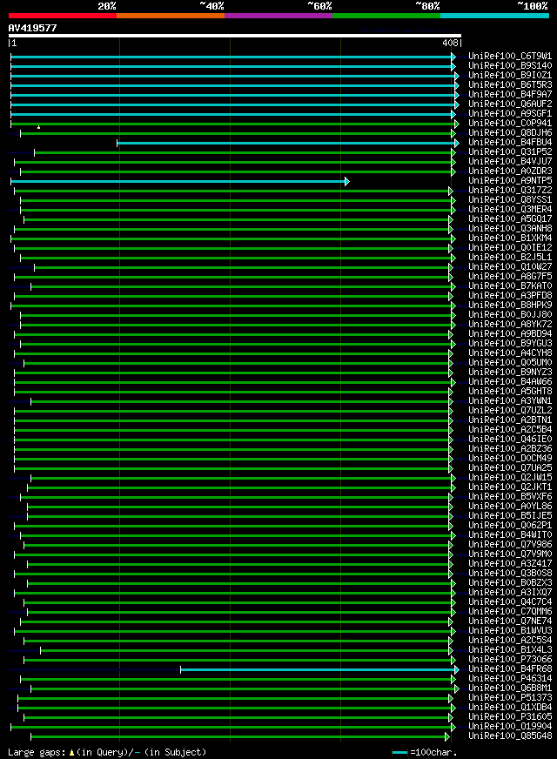Select the UniRef100_P73066 hit label

point(510,660)
